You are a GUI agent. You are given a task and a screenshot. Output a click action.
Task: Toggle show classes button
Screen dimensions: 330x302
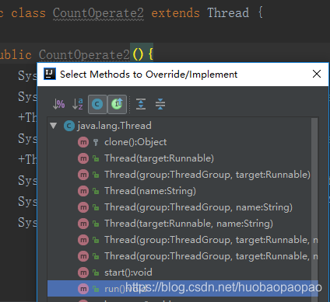pos(97,104)
